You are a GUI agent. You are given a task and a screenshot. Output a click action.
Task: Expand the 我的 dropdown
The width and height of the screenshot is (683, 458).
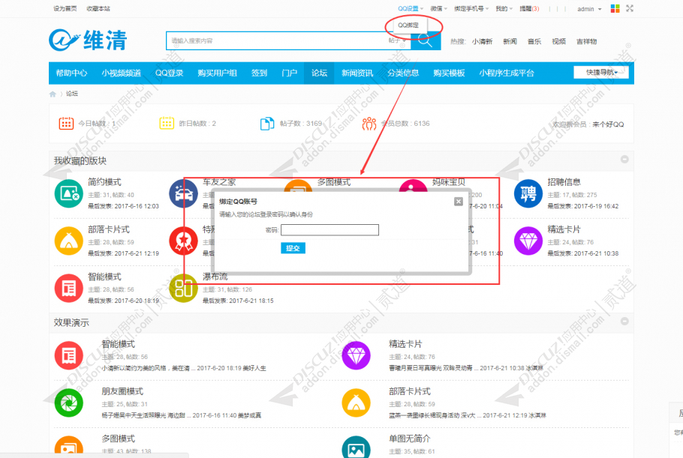point(504,9)
